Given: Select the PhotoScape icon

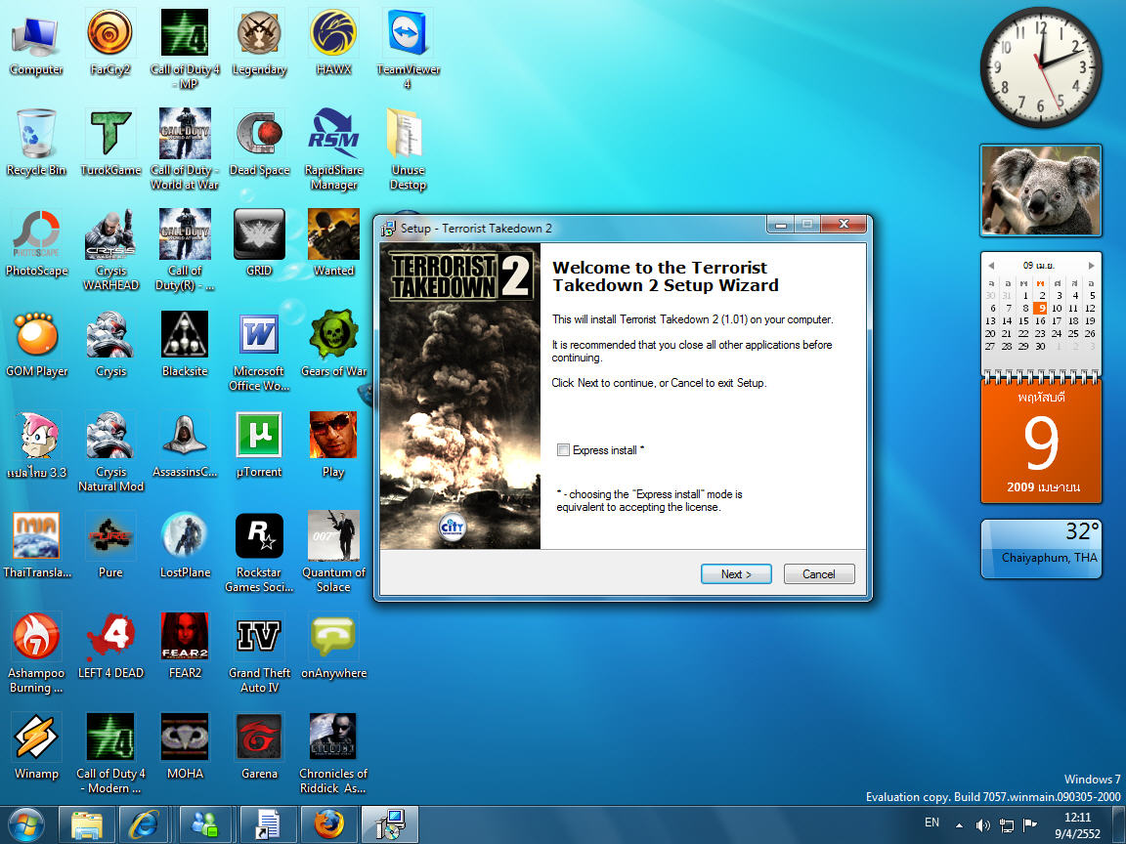Looking at the screenshot, I should tap(36, 242).
